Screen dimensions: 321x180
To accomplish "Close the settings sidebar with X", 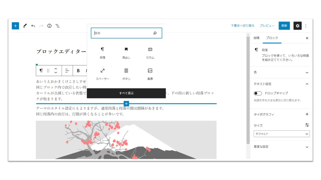I will pos(307,38).
